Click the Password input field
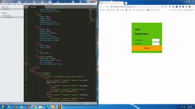 click(x=156, y=44)
